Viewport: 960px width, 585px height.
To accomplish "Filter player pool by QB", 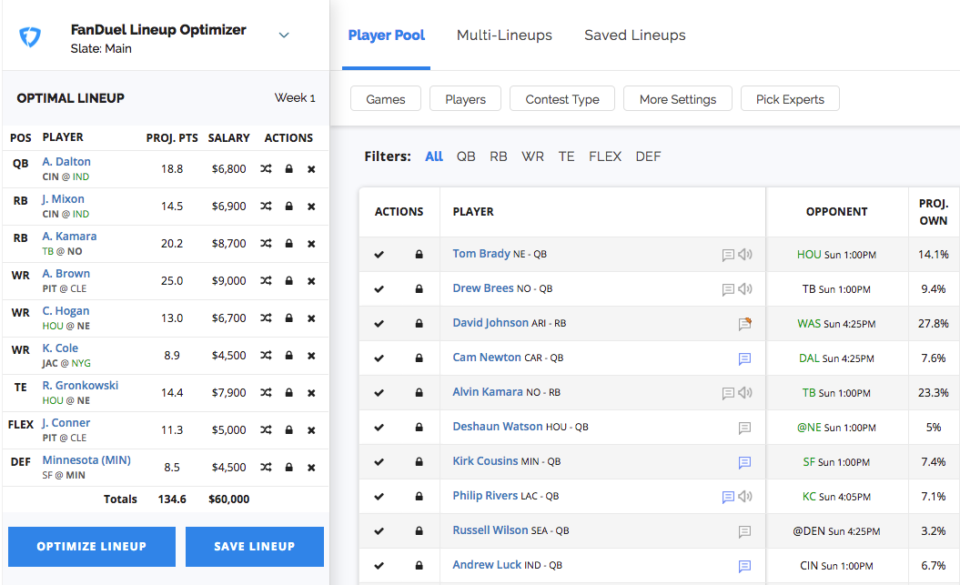I will (x=466, y=156).
